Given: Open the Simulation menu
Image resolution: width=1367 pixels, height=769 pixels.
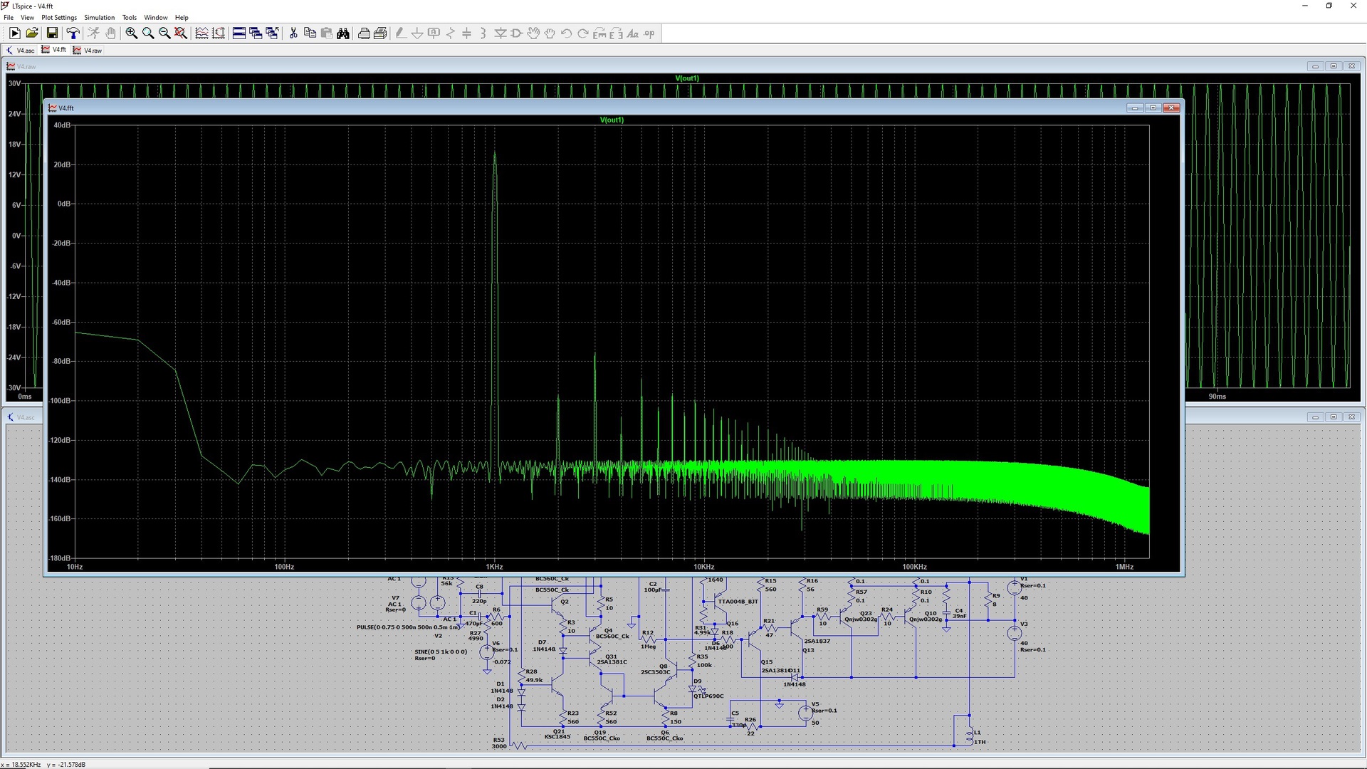Looking at the screenshot, I should 99,18.
